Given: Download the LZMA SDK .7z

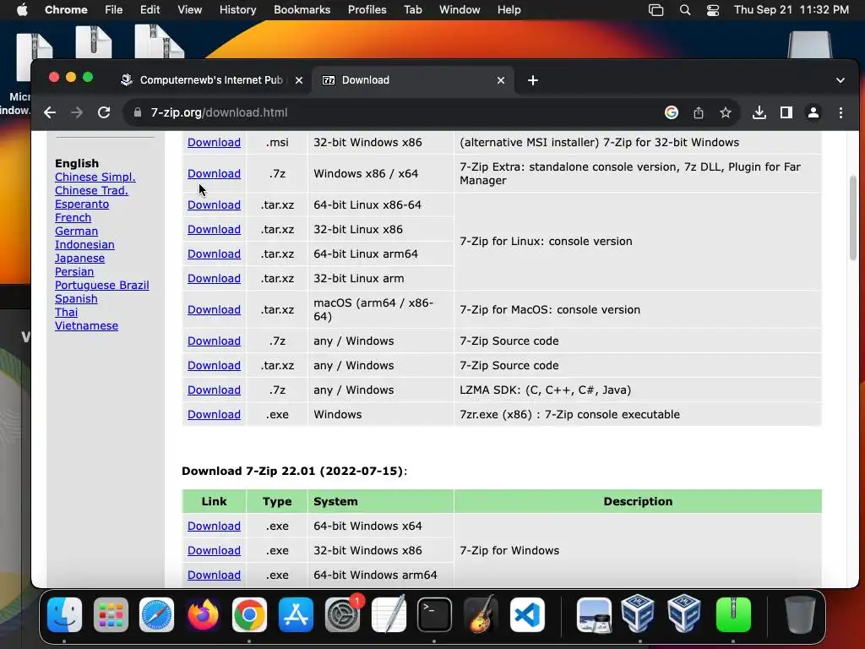Looking at the screenshot, I should 214,390.
